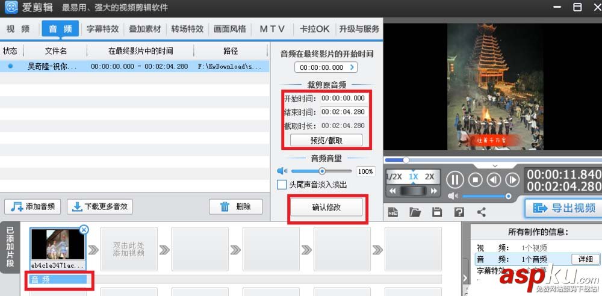Open 叠加素材 tab
The width and height of the screenshot is (602, 296).
(144, 29)
